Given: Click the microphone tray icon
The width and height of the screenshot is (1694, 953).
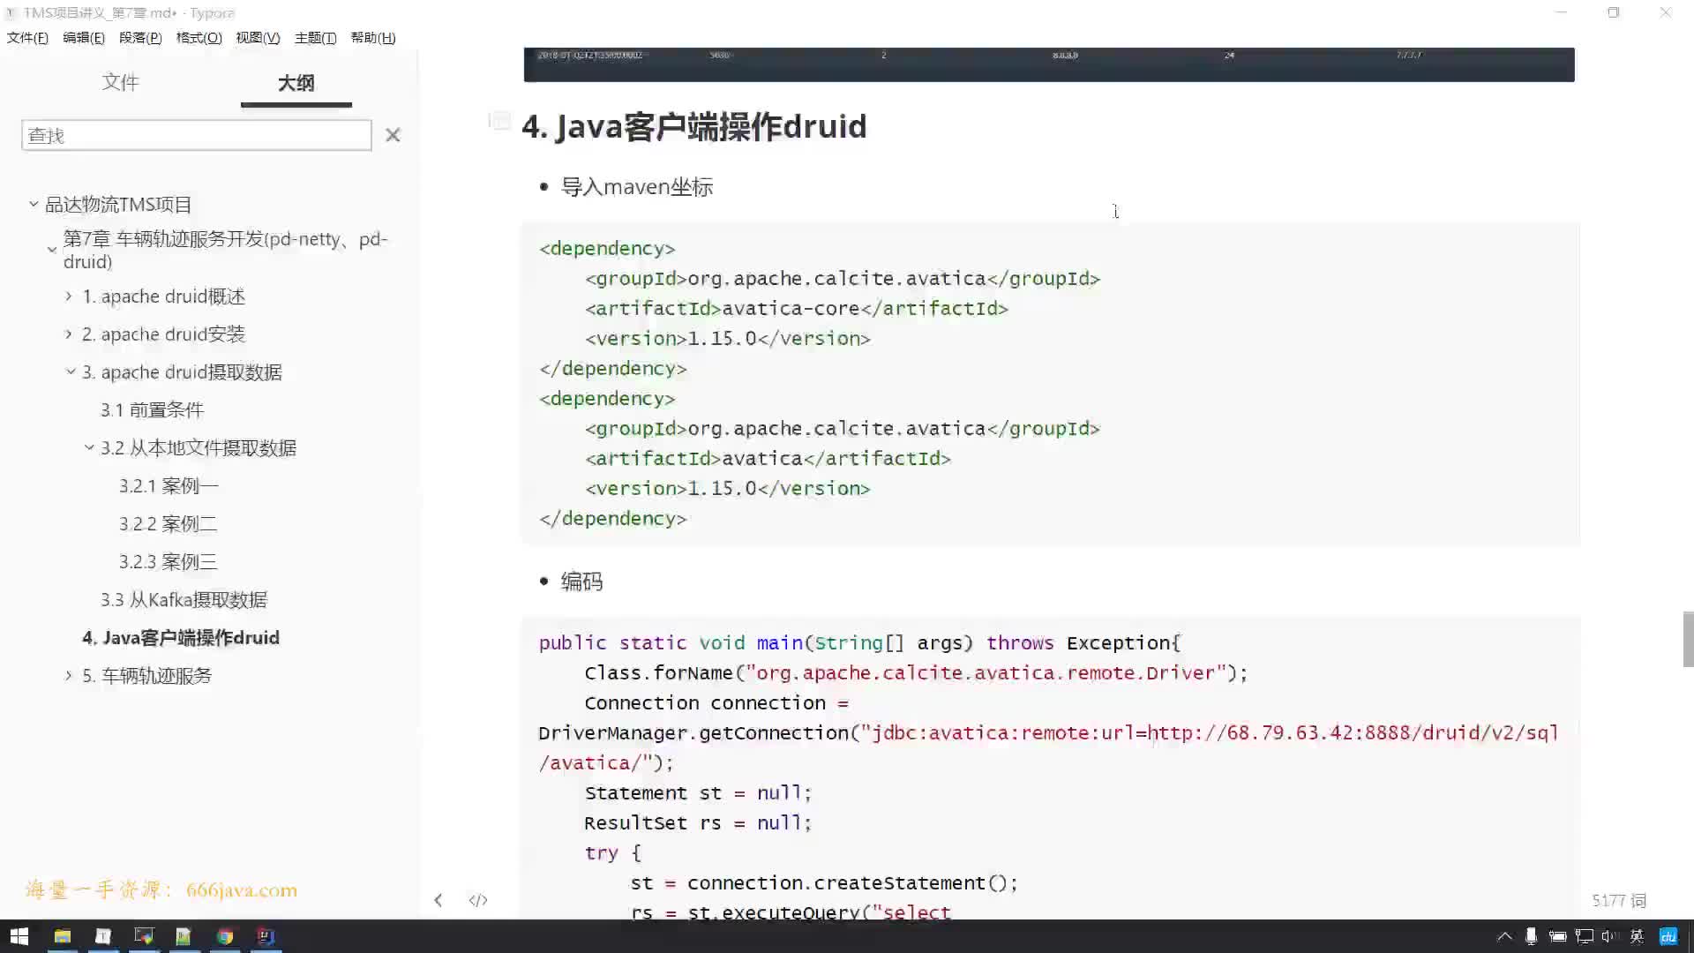Looking at the screenshot, I should pyautogui.click(x=1531, y=936).
